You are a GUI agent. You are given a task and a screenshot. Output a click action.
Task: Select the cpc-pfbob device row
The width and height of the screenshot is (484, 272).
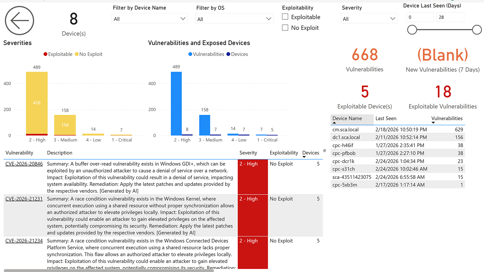pos(398,153)
